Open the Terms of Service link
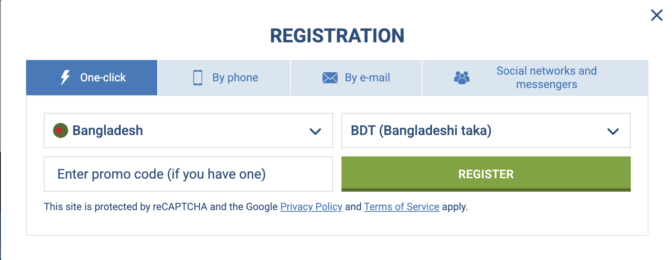The image size is (672, 260). click(x=402, y=207)
